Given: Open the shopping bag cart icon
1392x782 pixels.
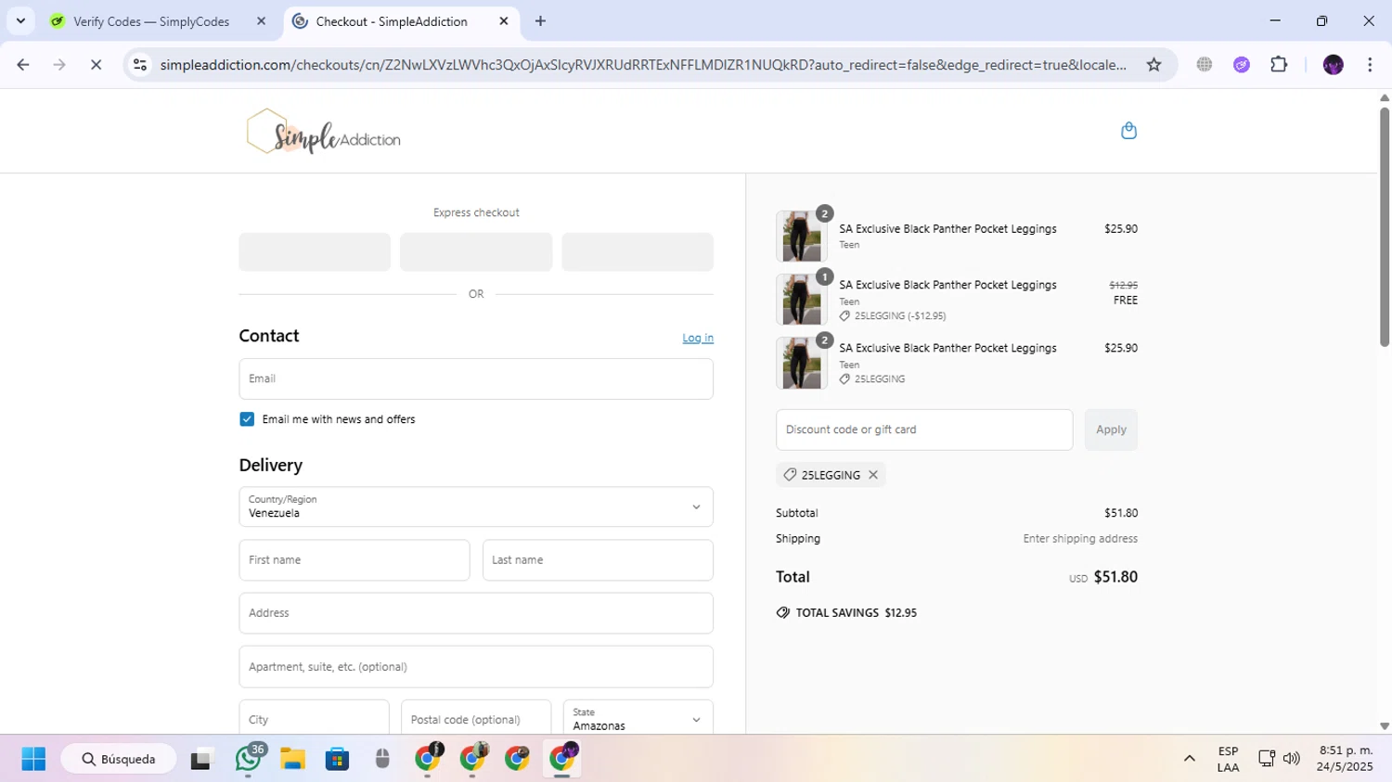Looking at the screenshot, I should (1128, 131).
